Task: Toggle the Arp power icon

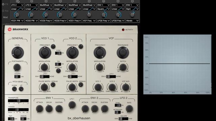Action: coord(3,11)
